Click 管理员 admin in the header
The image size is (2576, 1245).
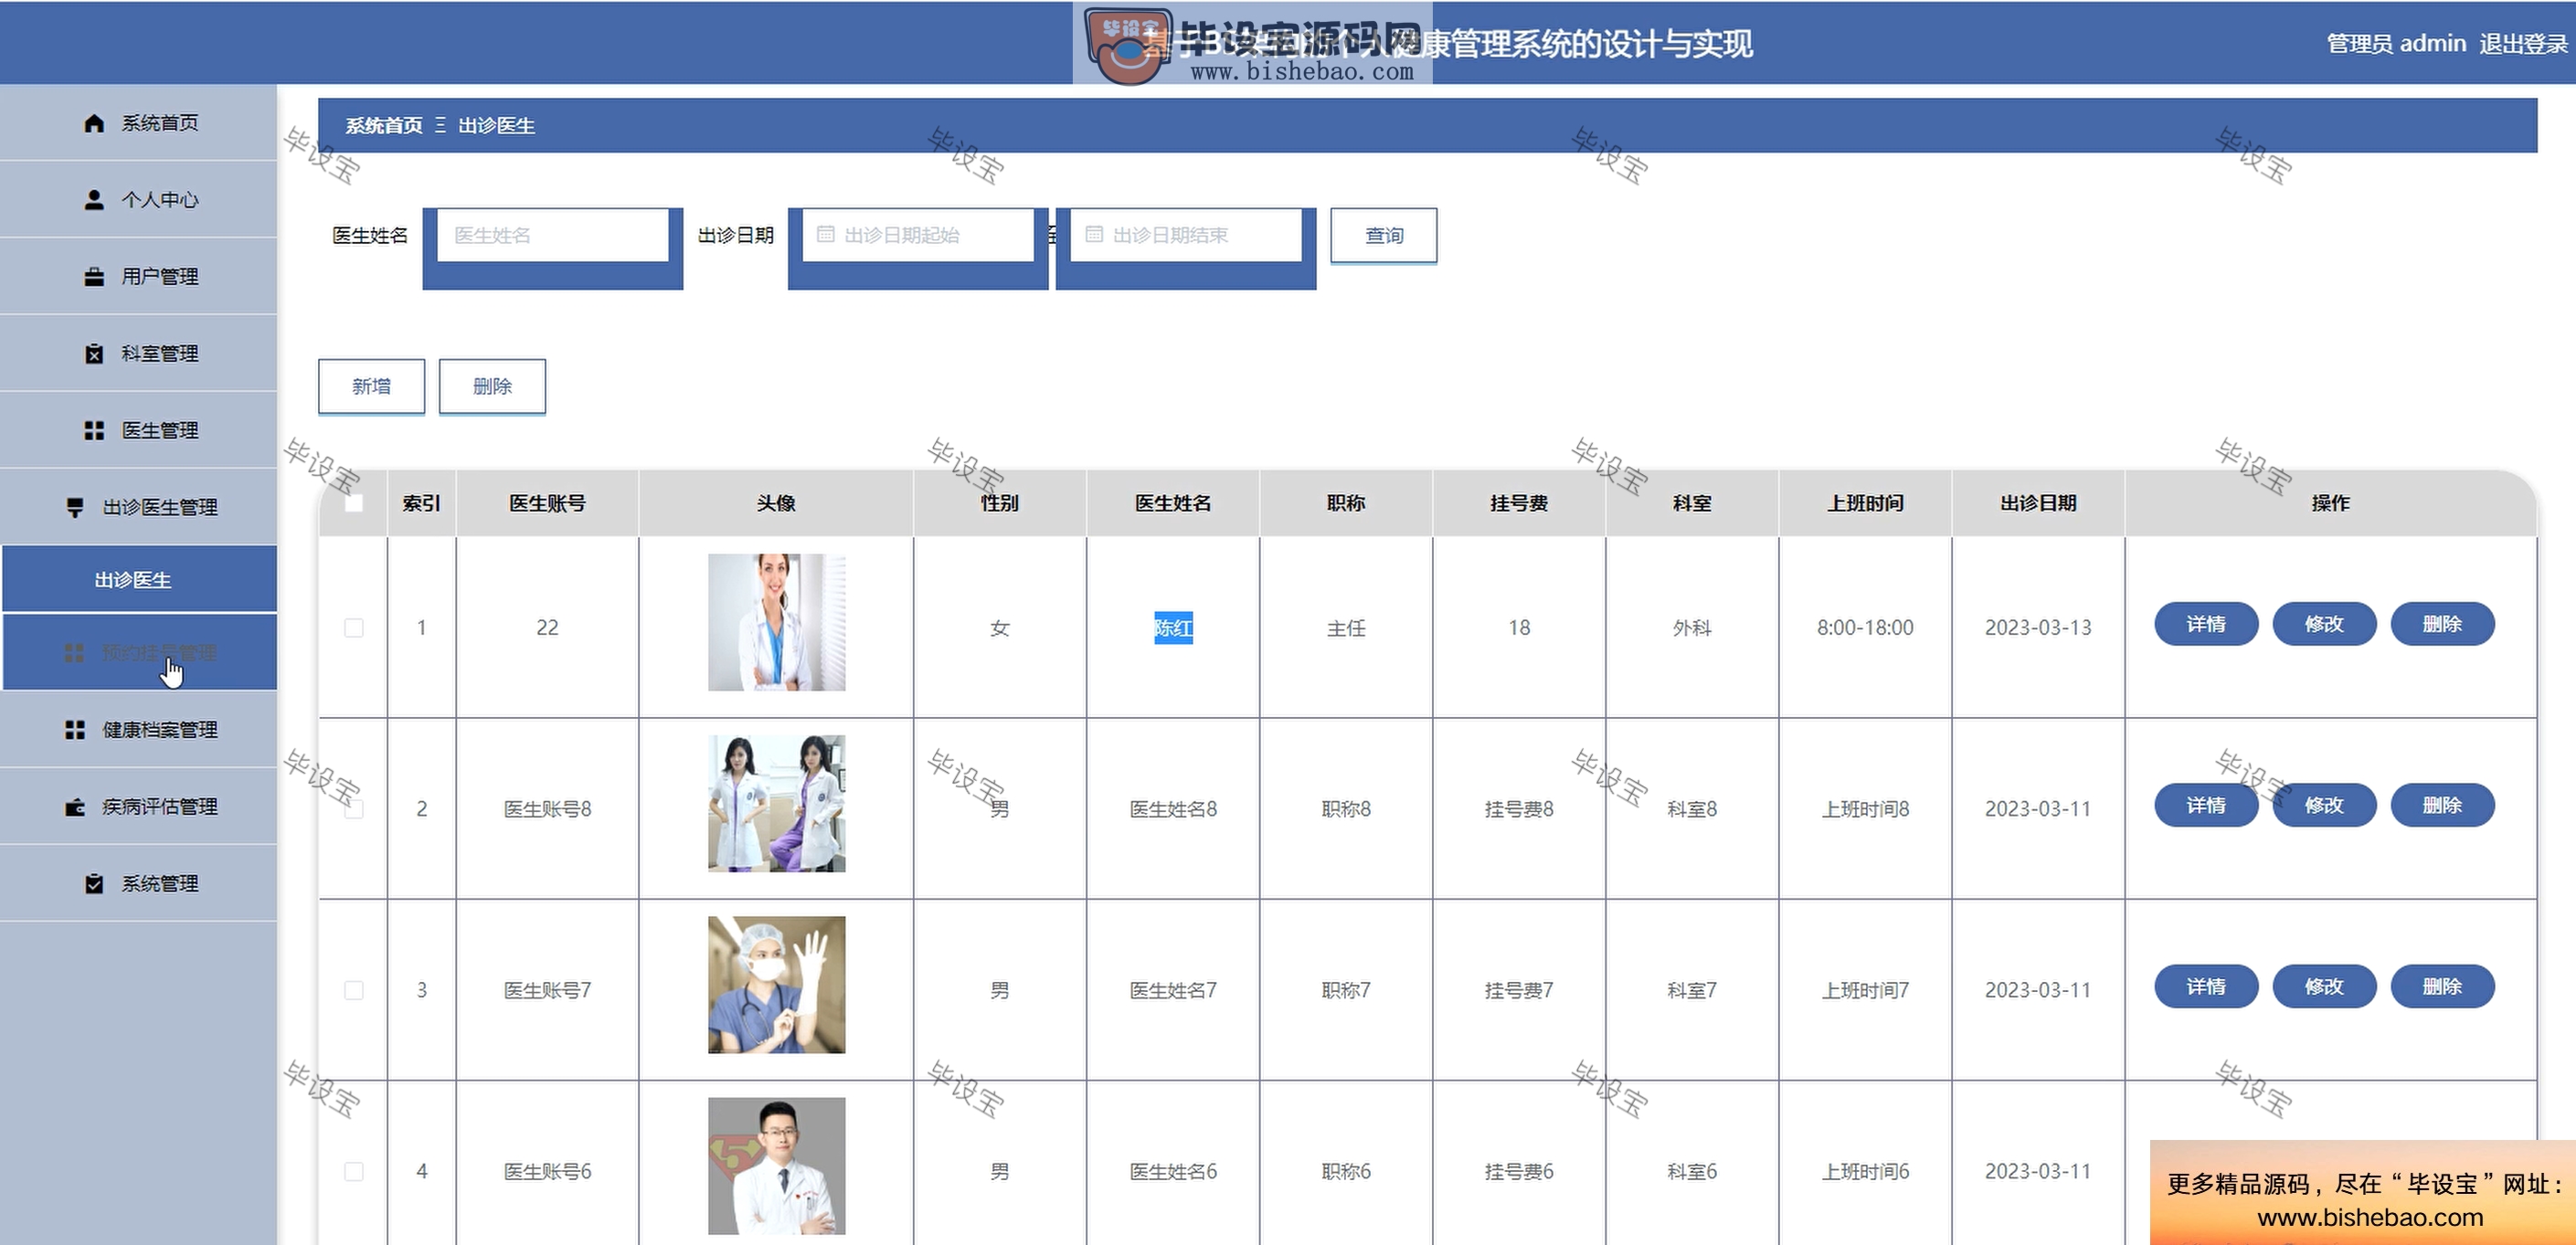click(x=2396, y=44)
